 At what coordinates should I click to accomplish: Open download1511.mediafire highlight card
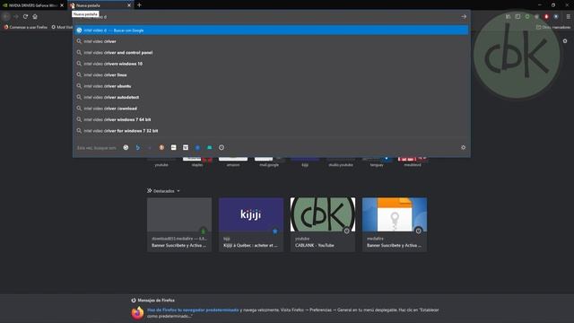[x=179, y=225]
